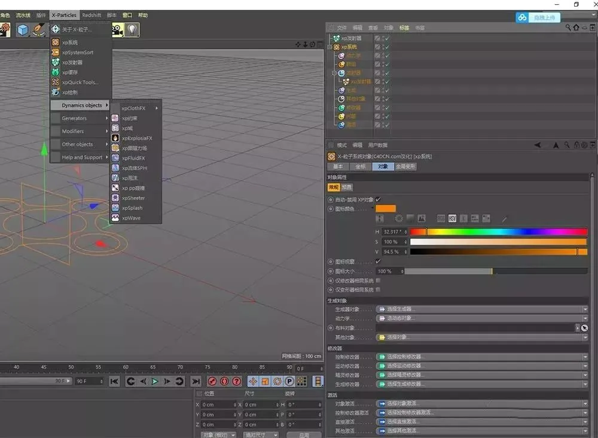The image size is (598, 438).
Task: Toggle the top xp发射器 enable checkmark
Action: tap(387, 38)
